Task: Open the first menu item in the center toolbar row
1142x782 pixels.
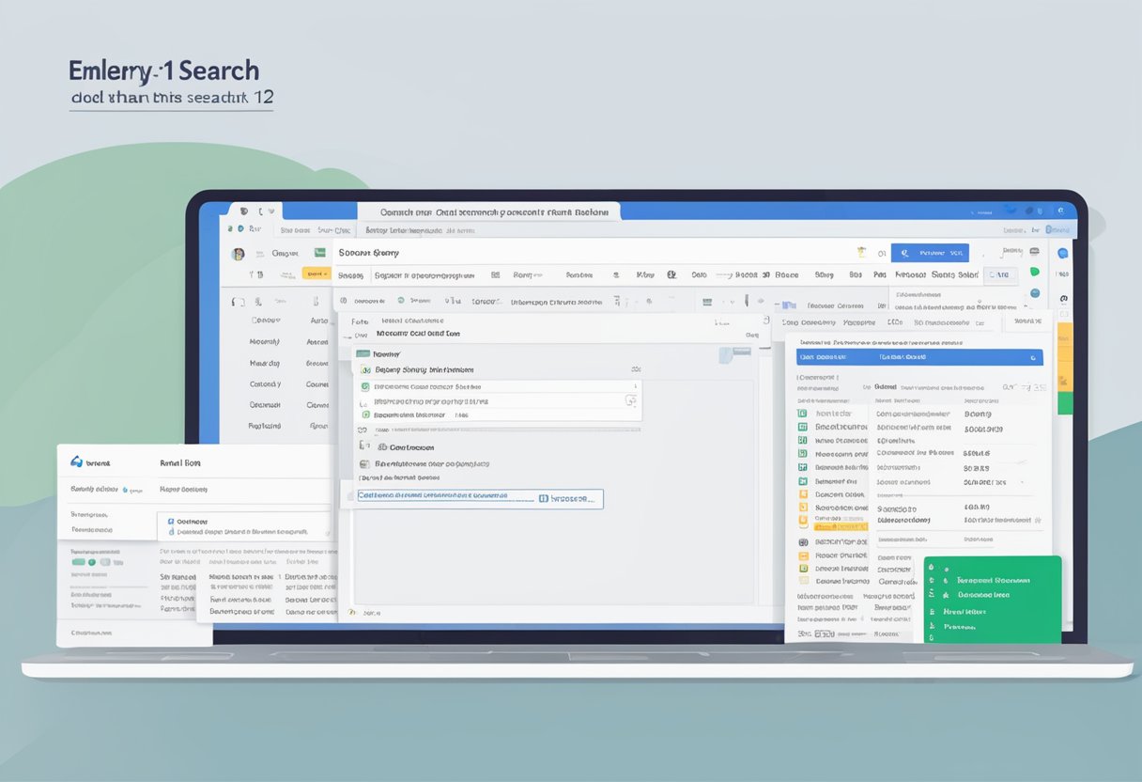Action: pos(350,275)
